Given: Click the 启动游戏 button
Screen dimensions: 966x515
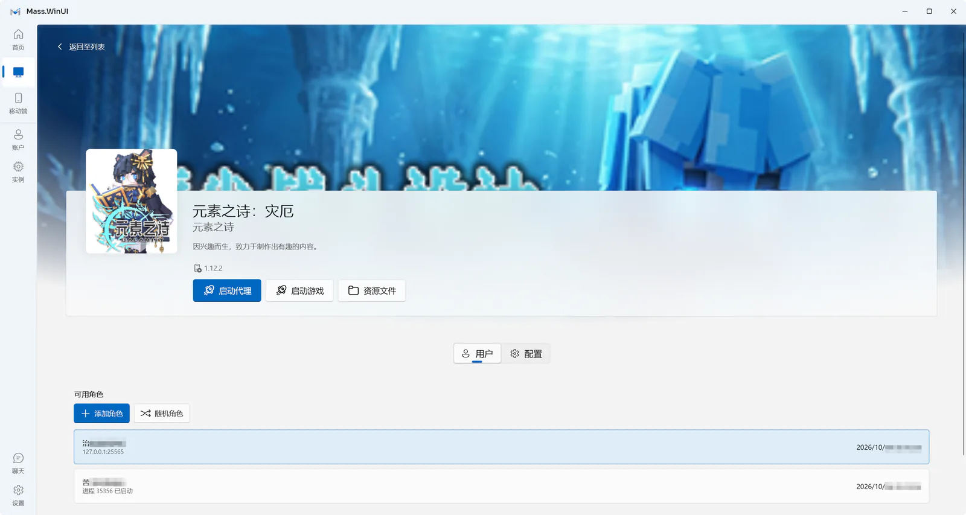Looking at the screenshot, I should (x=299, y=290).
